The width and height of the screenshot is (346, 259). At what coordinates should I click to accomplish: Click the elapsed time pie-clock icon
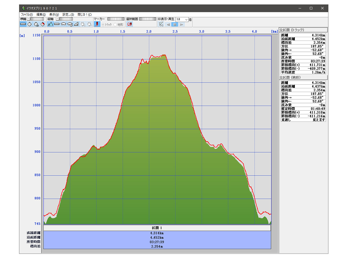point(43,24)
